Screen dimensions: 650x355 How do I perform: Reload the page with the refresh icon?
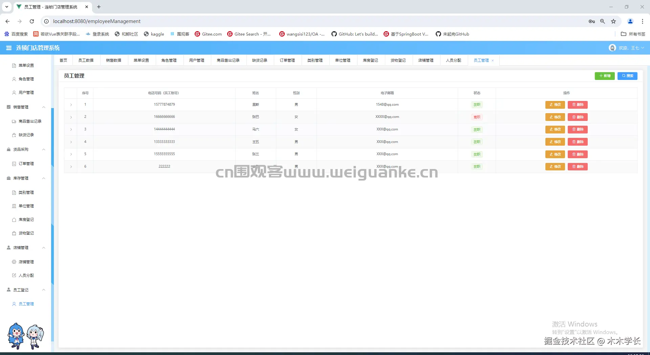[x=32, y=21]
